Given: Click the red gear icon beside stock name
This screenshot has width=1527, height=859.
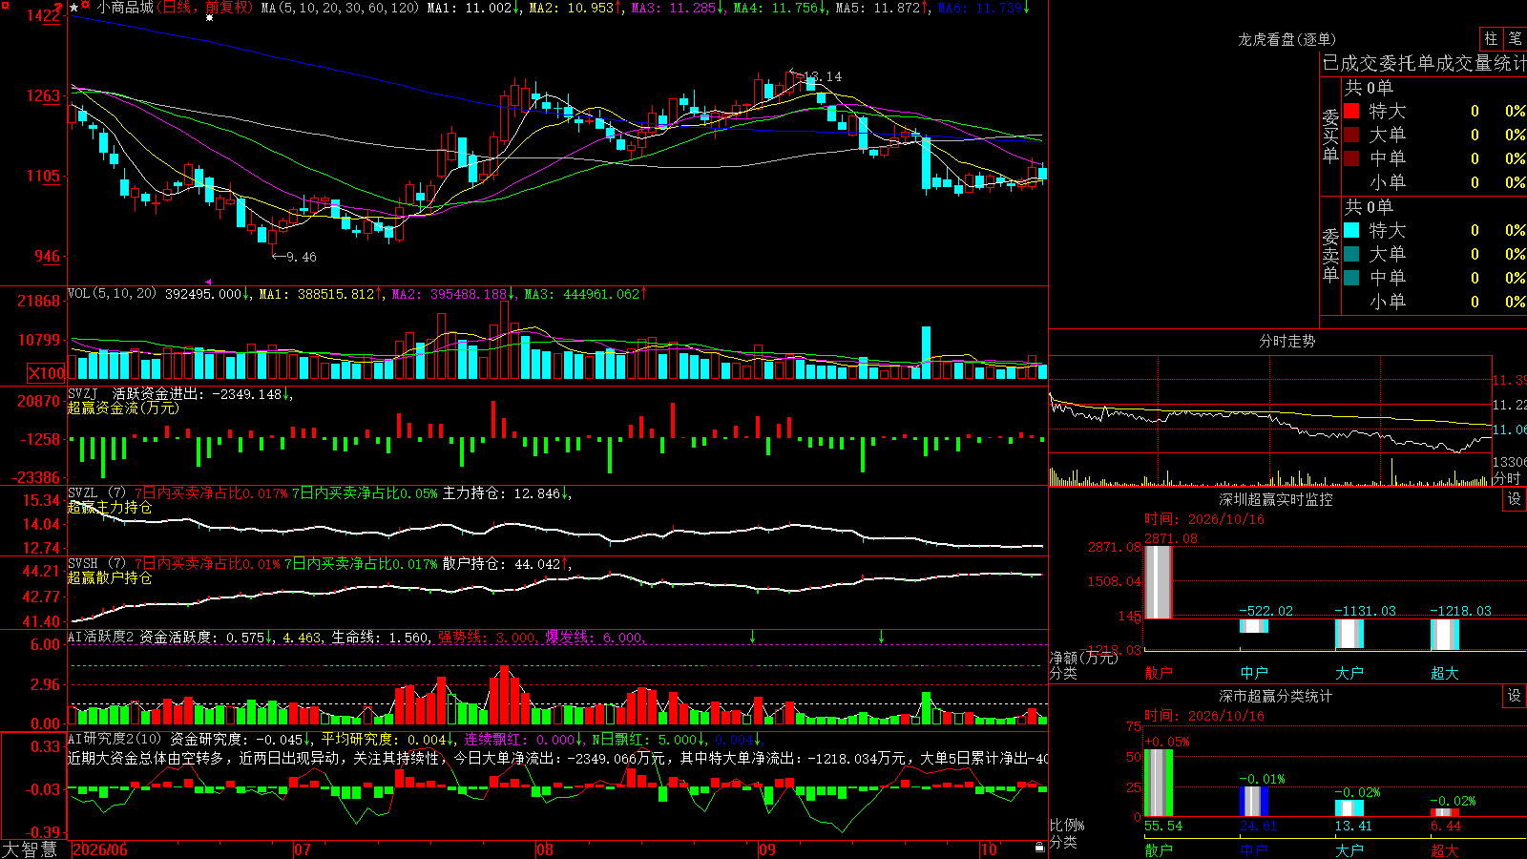Looking at the screenshot, I should pyautogui.click(x=87, y=7).
